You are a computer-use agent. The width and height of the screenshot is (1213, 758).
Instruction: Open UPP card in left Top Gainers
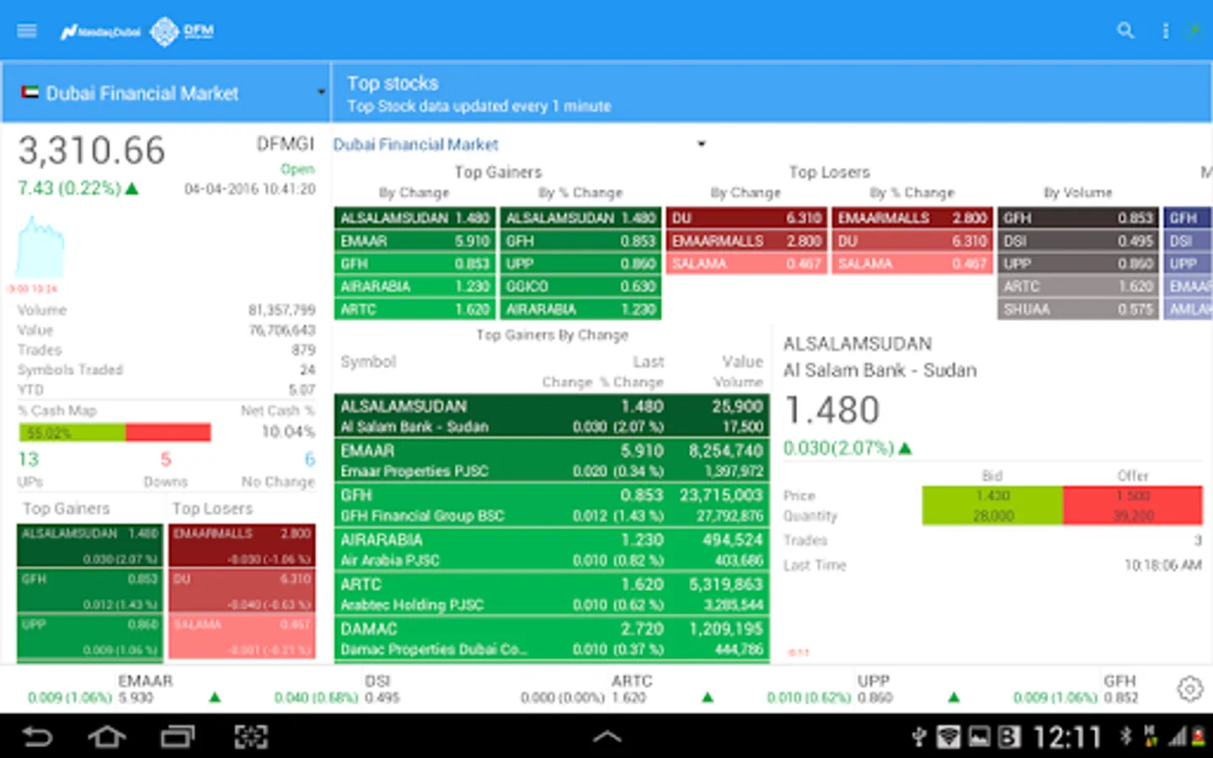(x=90, y=637)
